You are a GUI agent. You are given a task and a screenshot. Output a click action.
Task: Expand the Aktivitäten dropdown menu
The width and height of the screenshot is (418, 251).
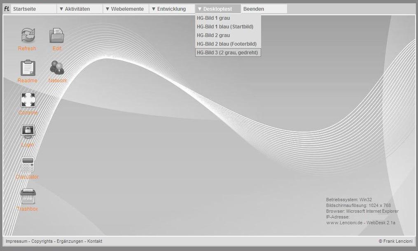[79, 9]
